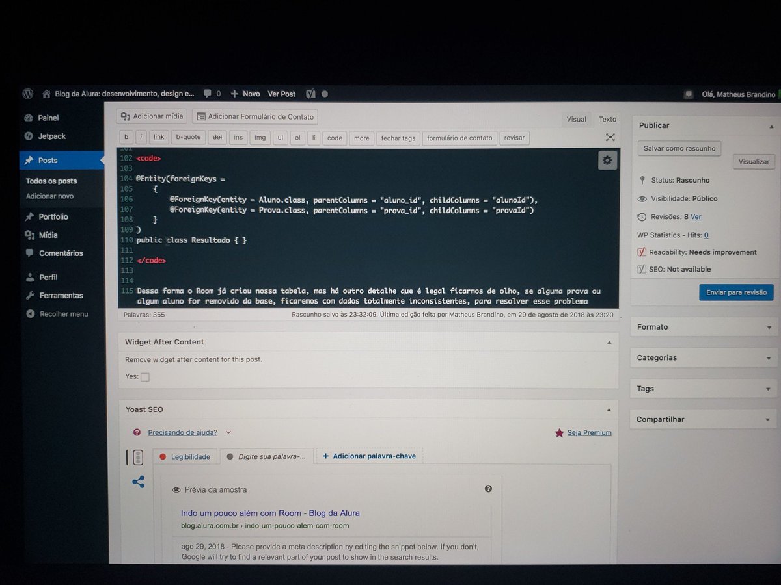
Task: Click Adicionar Formulário de Contato button
Action: [x=254, y=116]
